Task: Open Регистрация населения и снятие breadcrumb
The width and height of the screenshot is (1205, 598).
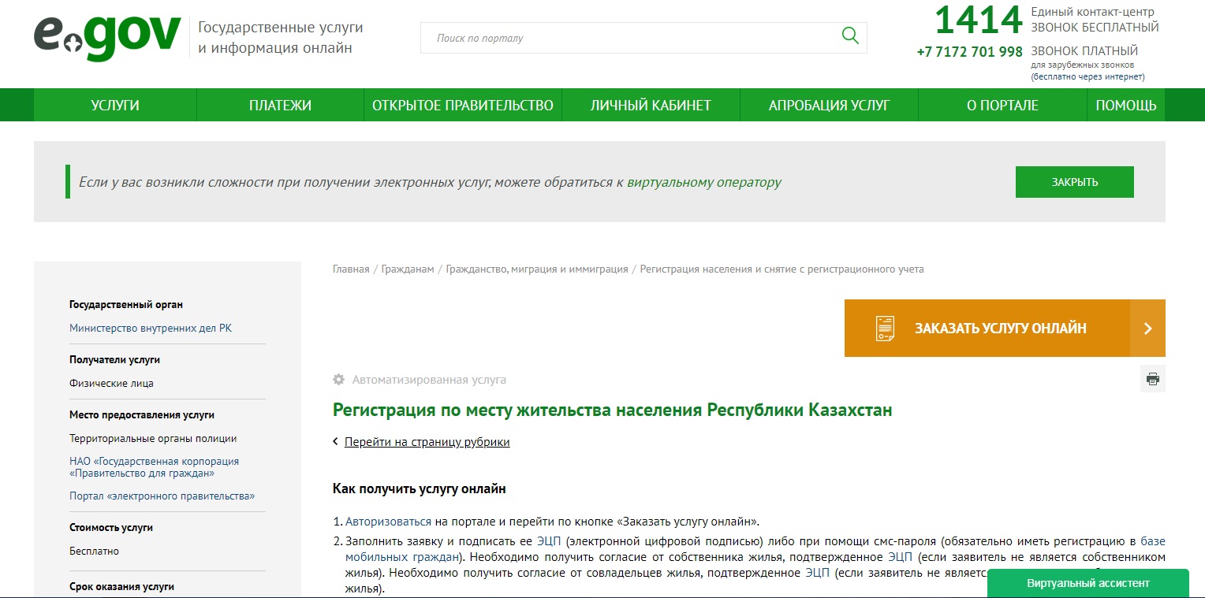Action: coord(782,269)
